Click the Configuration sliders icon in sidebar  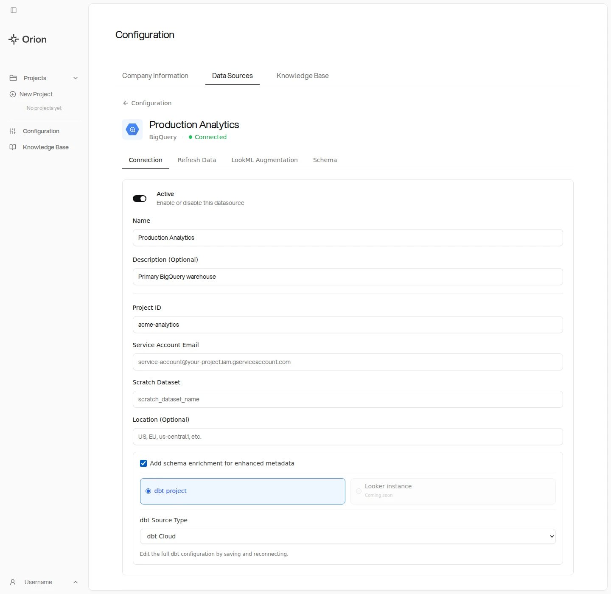[13, 131]
